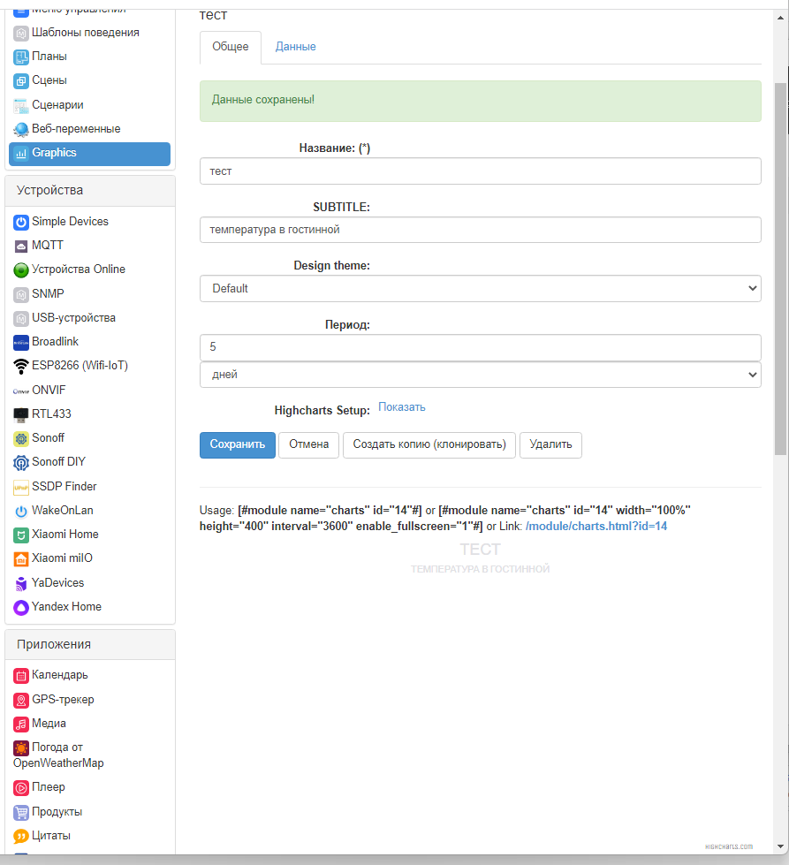The width and height of the screenshot is (789, 865).
Task: Open the Календарь menu label
Action: click(x=59, y=675)
